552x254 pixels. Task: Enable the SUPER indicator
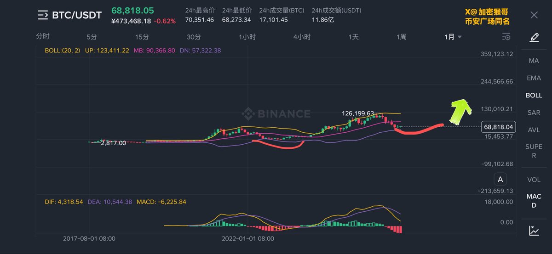point(534,151)
